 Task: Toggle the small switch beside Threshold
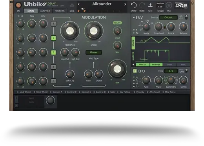click(x=165, y=27)
